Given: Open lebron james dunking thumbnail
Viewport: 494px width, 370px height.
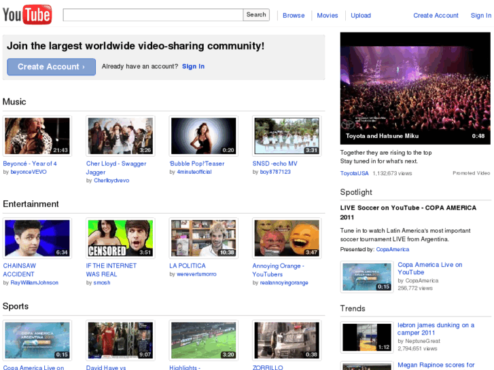Looking at the screenshot, I should coord(367,337).
